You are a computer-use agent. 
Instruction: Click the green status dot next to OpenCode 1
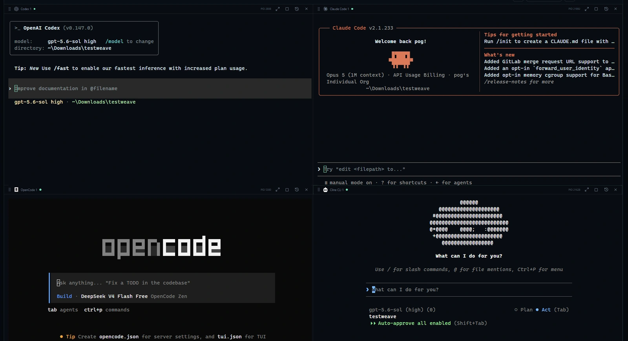tap(40, 190)
